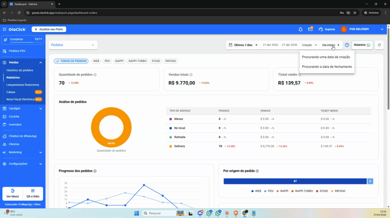Open the Últimos 7 dias range dropdown
The height and width of the screenshot is (218, 390).
243,45
